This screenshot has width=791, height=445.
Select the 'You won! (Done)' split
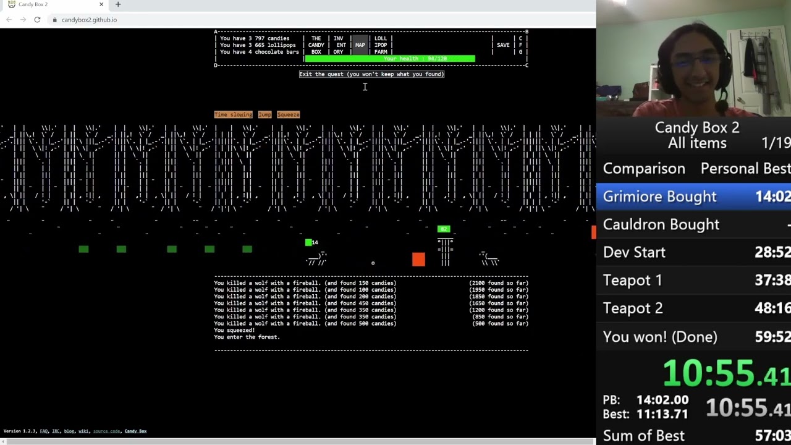693,337
